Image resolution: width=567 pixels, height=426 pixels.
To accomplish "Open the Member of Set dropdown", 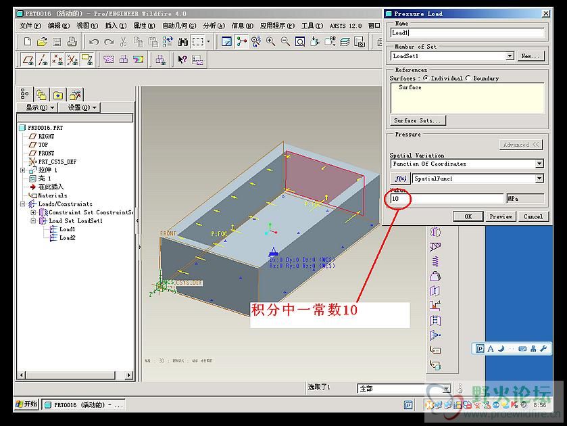I will pyautogui.click(x=510, y=56).
